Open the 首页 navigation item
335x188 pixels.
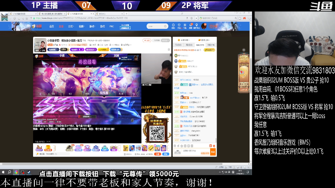tap(52, 26)
